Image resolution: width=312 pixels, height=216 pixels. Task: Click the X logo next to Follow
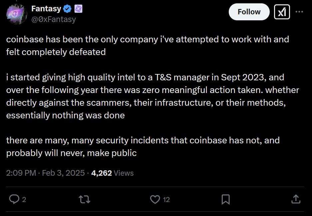coord(282,11)
